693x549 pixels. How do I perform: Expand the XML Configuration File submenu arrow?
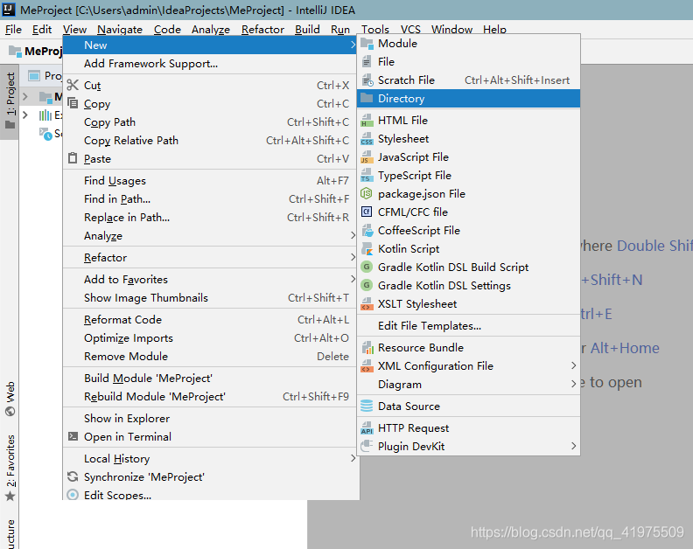pos(573,365)
